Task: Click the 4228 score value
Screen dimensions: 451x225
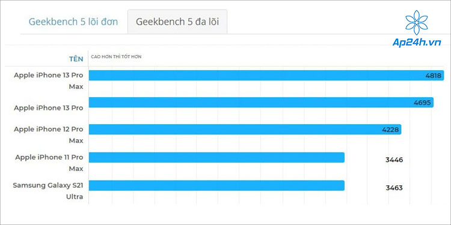Action: 390,130
